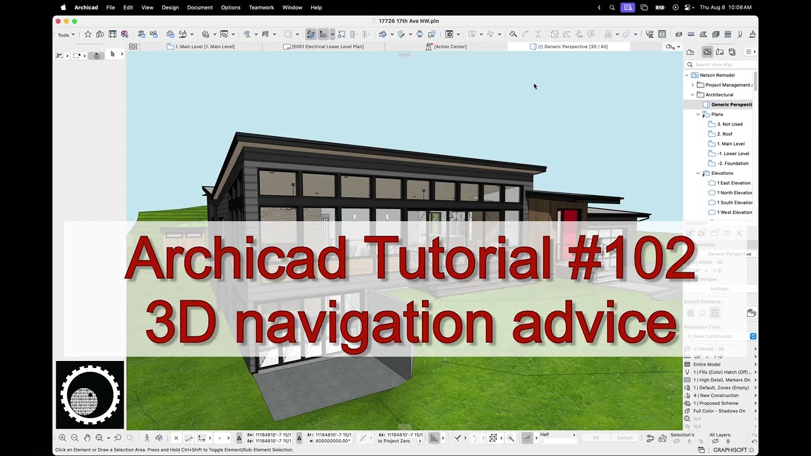The width and height of the screenshot is (811, 456).
Task: Select the 2. Roof plan view
Action: point(725,134)
